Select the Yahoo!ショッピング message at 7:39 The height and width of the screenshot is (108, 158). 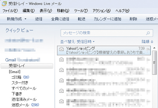coord(104,50)
